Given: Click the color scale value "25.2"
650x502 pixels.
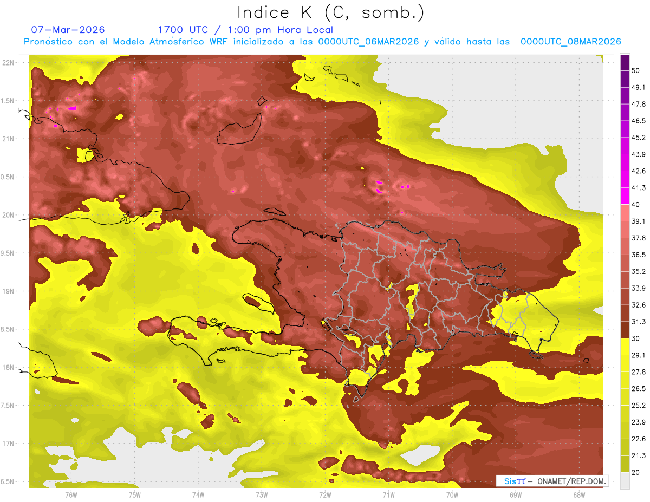Looking at the screenshot, I should (x=639, y=405).
